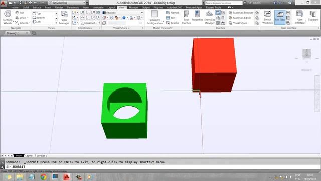Expand the Visual Styles panel title
Screen dimensions: 321x181
click(x=121, y=28)
